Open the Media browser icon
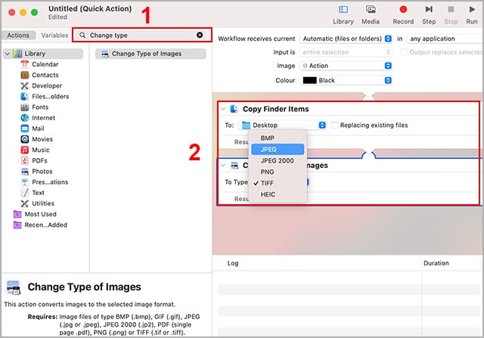 [x=371, y=10]
